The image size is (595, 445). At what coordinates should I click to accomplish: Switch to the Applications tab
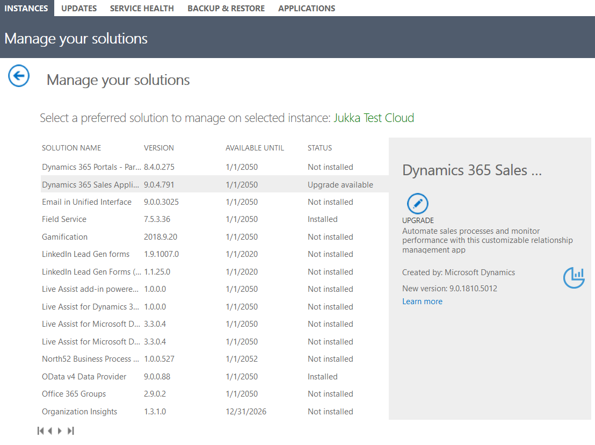pos(307,9)
